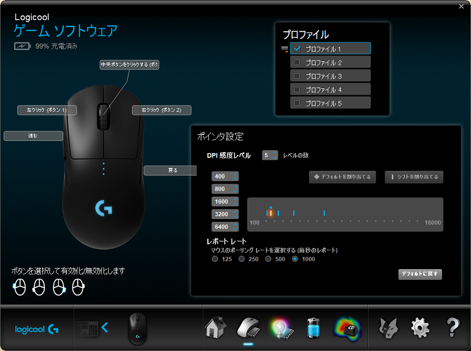Screen dimensions: 471x351
Task: Click the battery charge status icon
Action: point(22,47)
